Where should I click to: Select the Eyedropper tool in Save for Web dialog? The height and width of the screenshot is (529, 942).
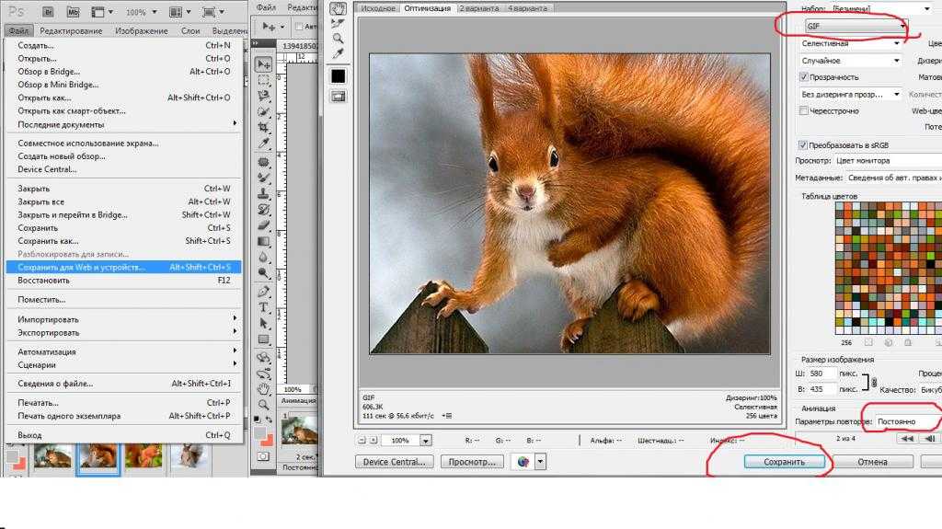tap(339, 53)
